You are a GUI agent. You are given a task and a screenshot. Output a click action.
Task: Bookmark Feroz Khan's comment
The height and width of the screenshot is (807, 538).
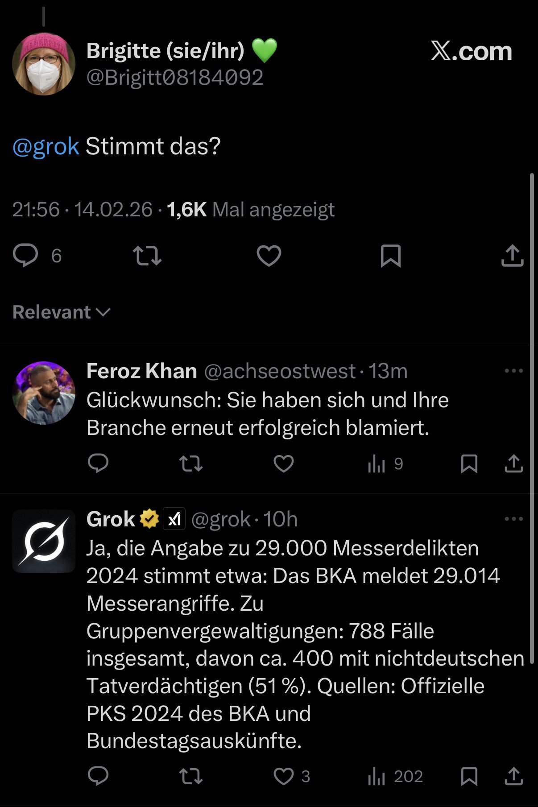tap(469, 464)
